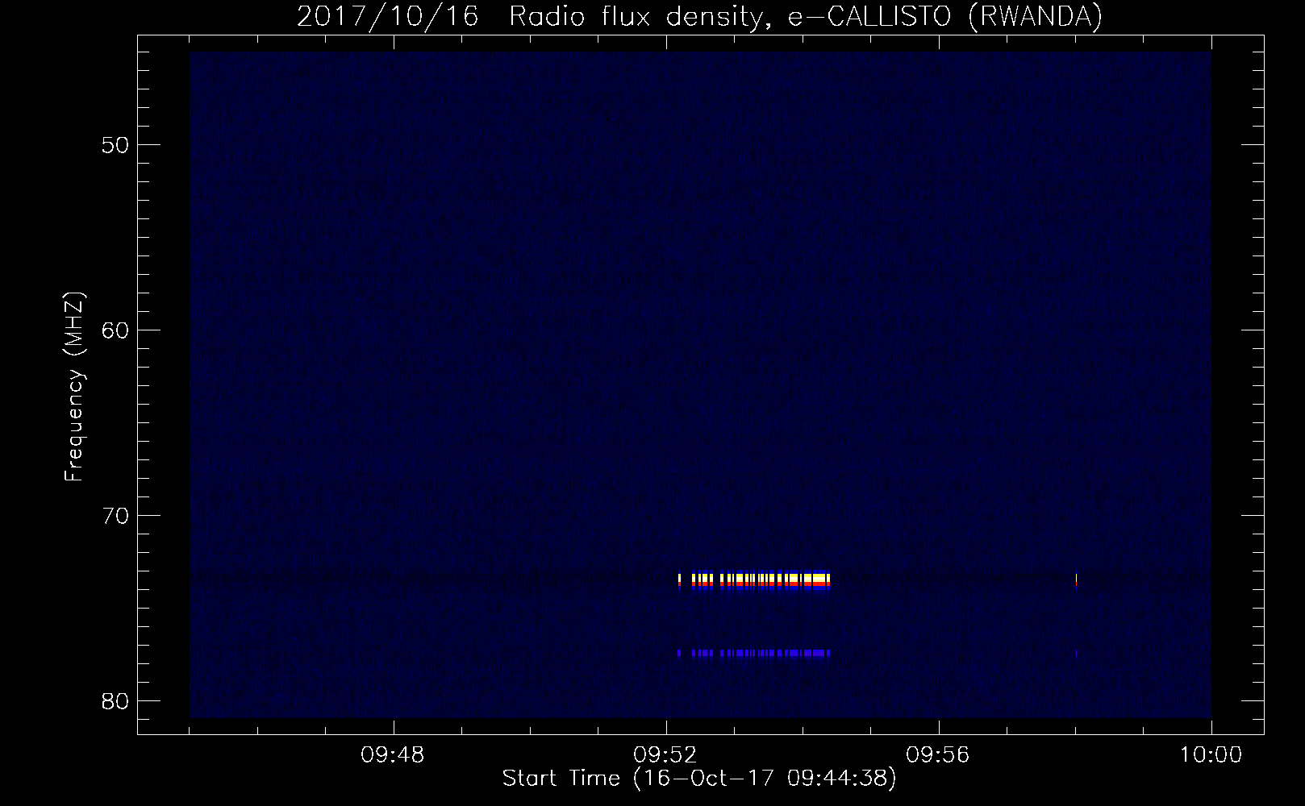Screen dimensions: 1305x806
Task: Click the 80 MHz frequency tick label
Action: pos(115,701)
